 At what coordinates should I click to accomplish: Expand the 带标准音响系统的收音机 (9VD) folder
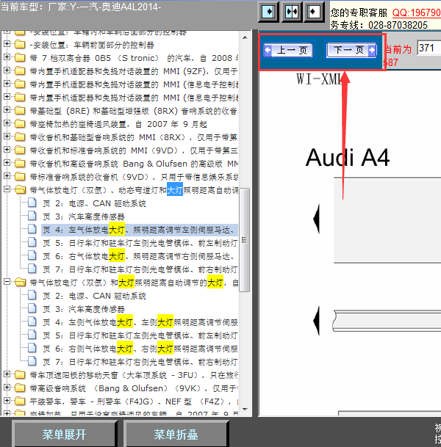point(7,176)
